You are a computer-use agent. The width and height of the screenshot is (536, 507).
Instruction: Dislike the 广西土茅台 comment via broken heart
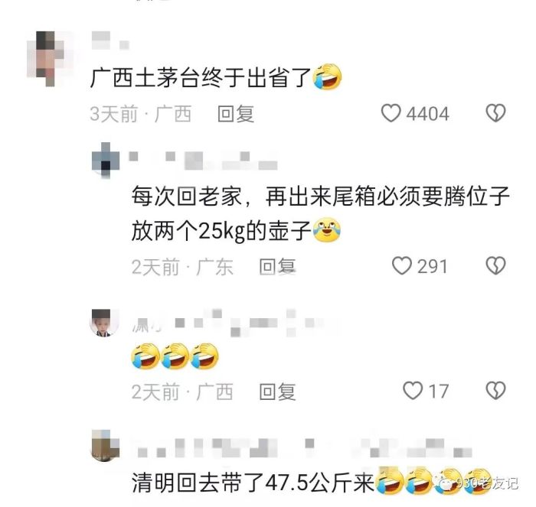pyautogui.click(x=495, y=113)
